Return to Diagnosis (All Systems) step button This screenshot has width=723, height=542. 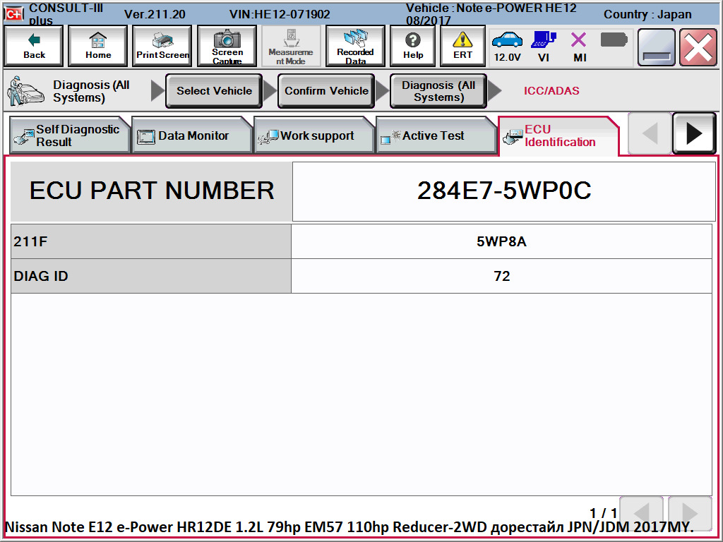438,91
